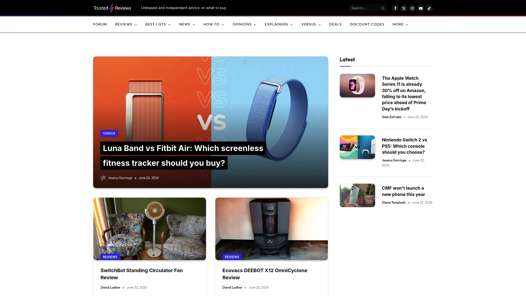The image size is (526, 296).
Task: Open the Luna Band vs Fitbit Air article
Action: [183, 156]
